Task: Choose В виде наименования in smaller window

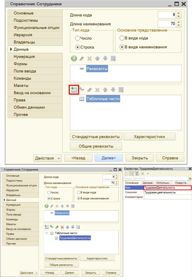Action: tap(79, 198)
